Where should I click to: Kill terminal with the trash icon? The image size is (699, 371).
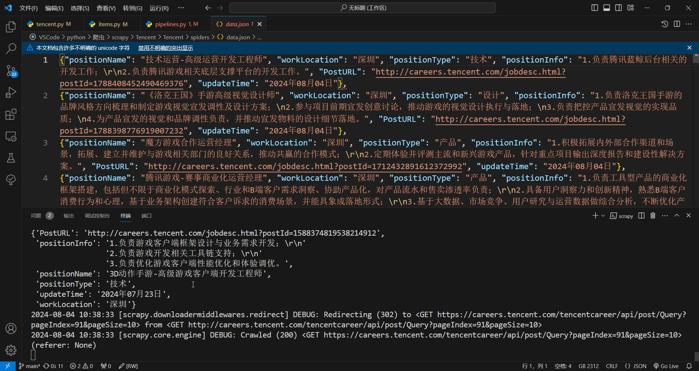[653, 216]
